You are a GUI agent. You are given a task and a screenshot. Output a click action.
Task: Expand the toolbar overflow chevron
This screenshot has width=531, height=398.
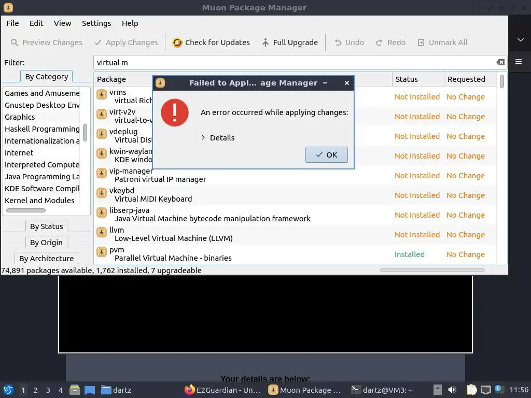tap(521, 40)
